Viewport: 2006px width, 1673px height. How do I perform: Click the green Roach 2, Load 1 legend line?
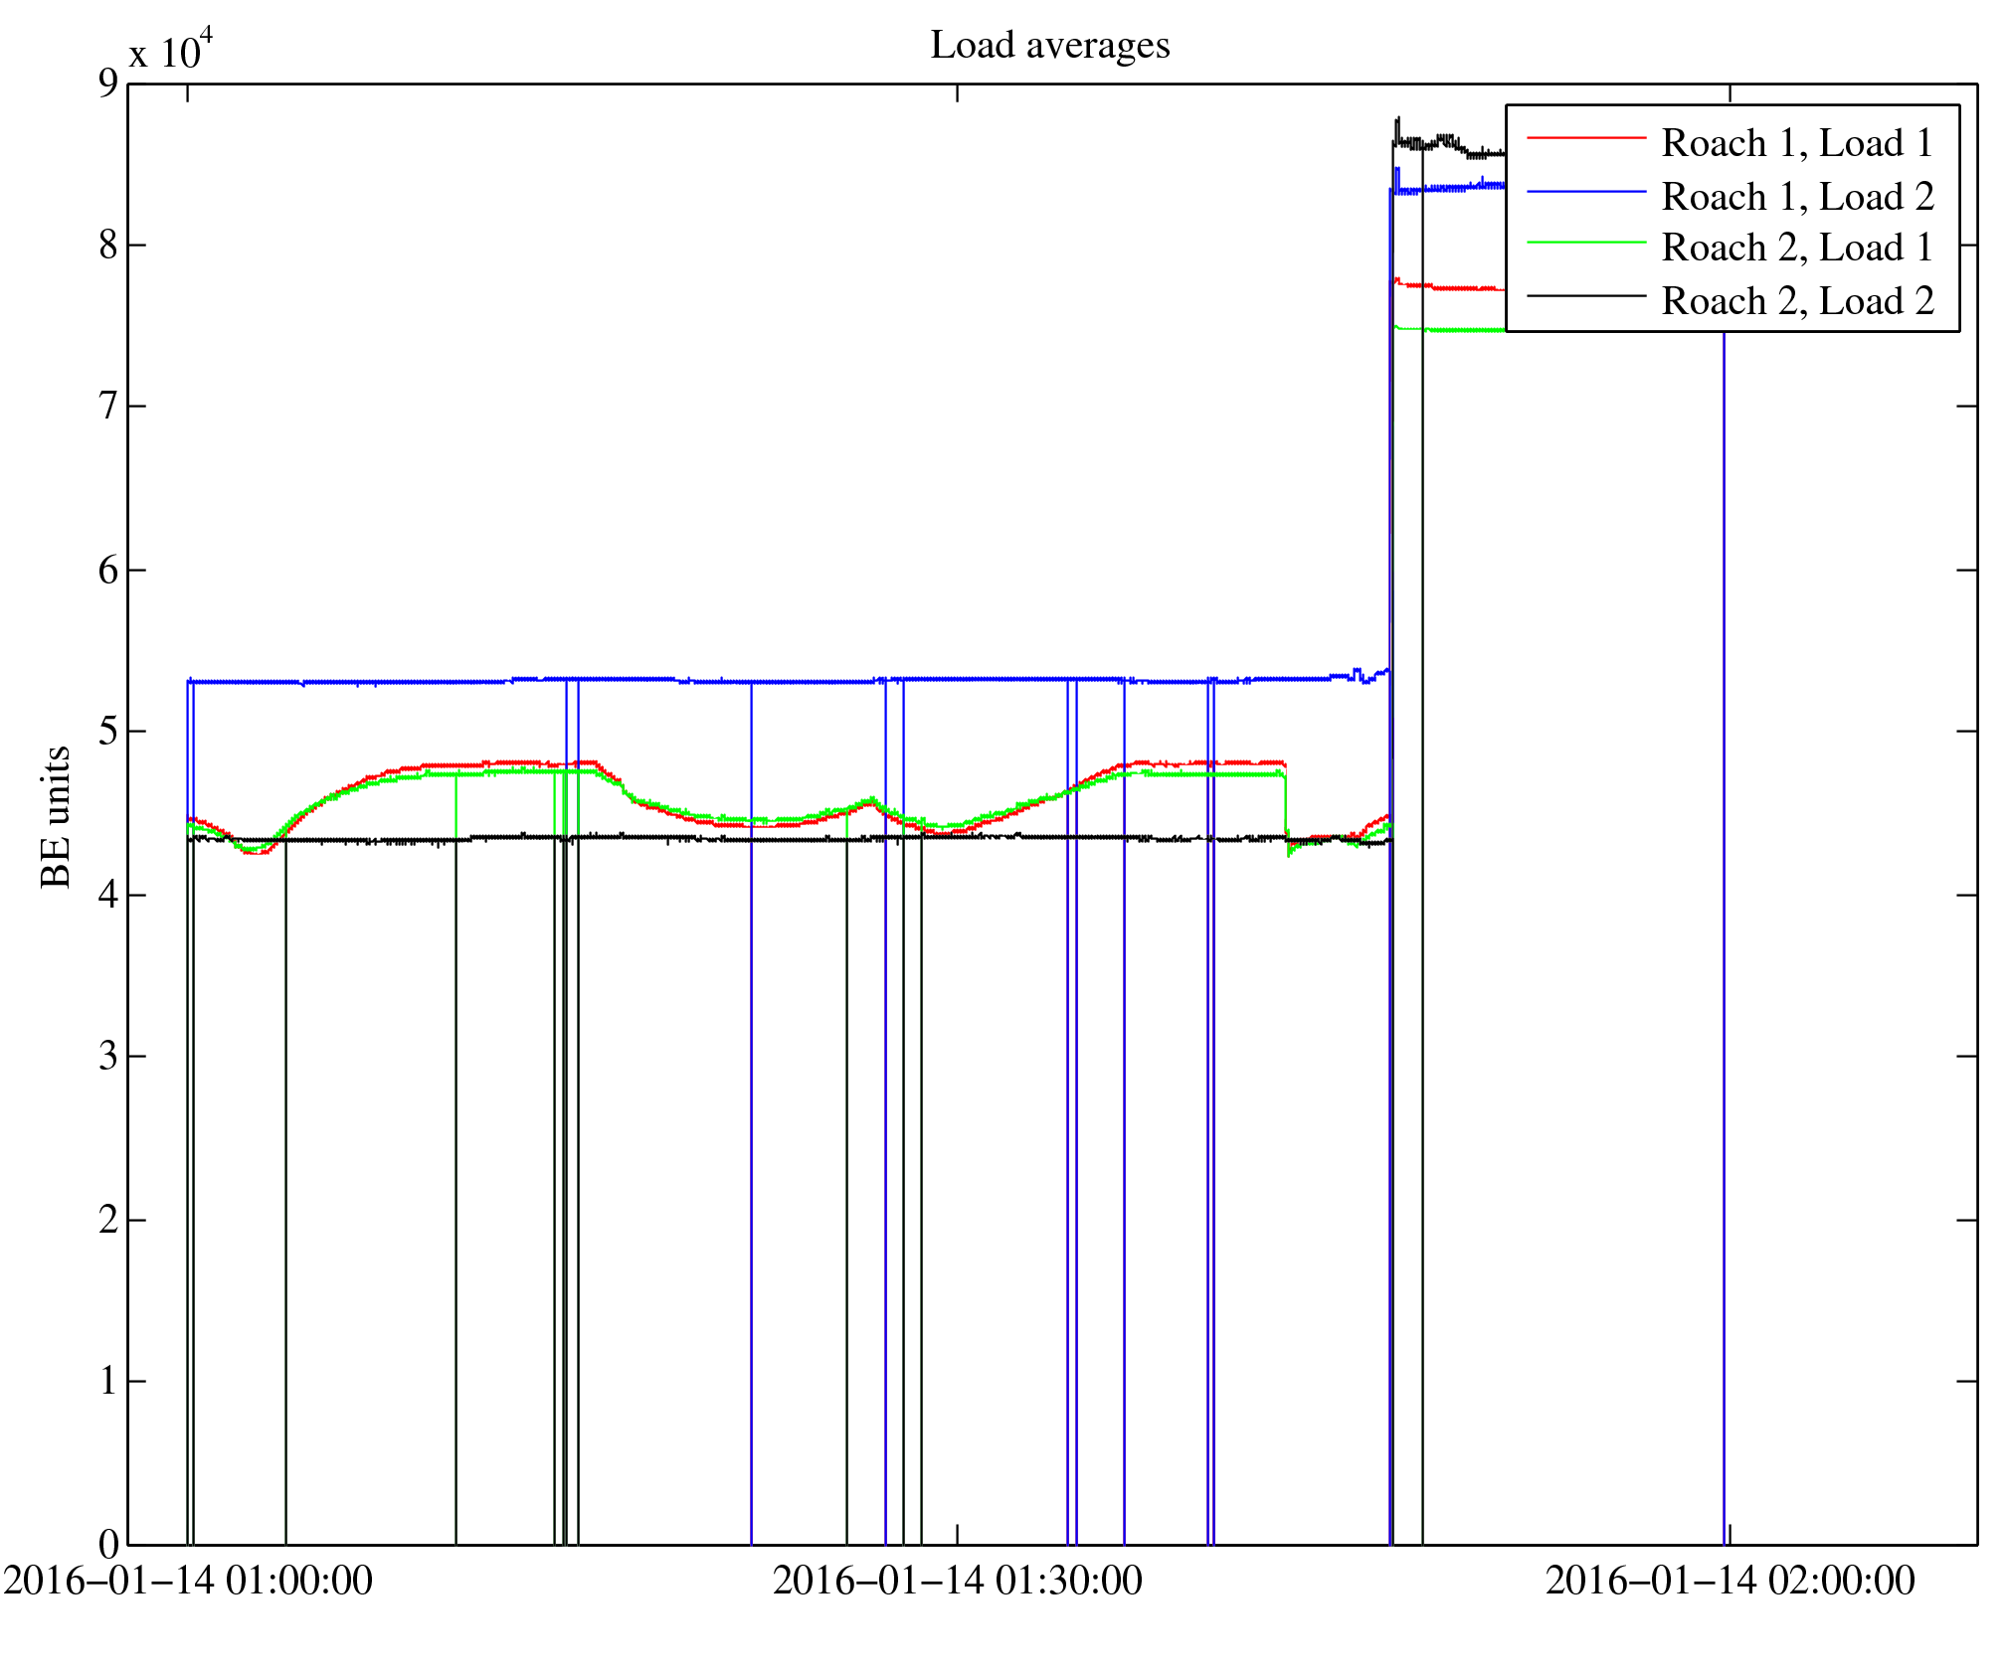(1585, 243)
